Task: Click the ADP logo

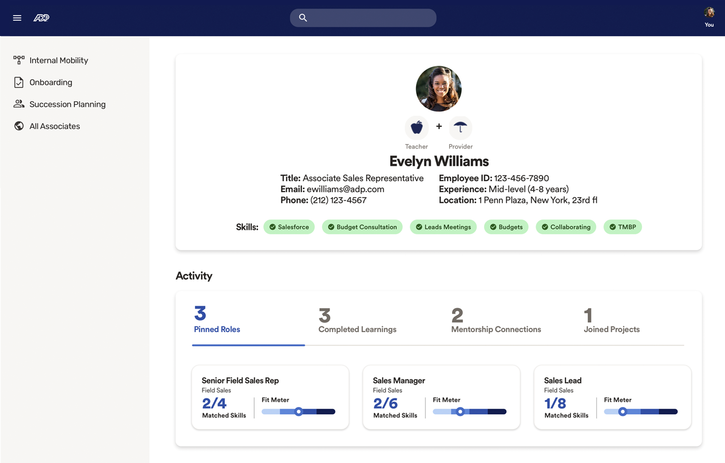Action: click(41, 18)
